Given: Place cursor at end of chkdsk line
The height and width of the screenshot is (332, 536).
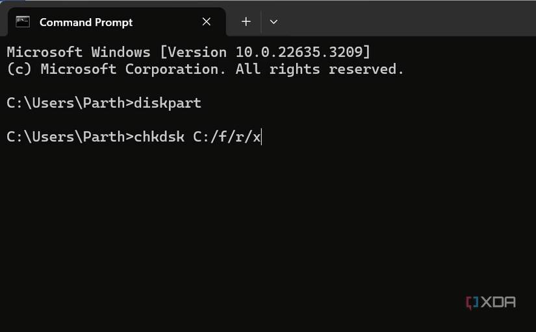Looking at the screenshot, I should click(261, 137).
